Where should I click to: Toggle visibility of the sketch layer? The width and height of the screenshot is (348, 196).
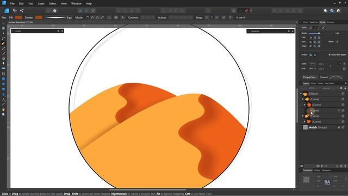click(343, 127)
